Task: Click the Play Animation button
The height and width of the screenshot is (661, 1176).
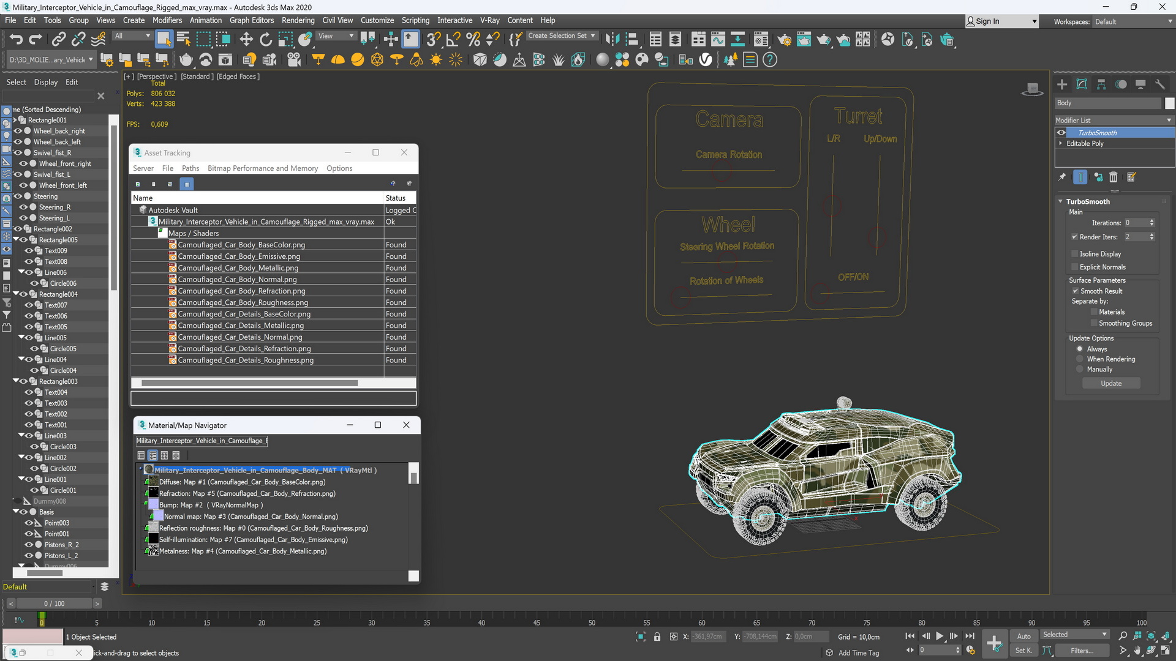Action: coord(940,637)
